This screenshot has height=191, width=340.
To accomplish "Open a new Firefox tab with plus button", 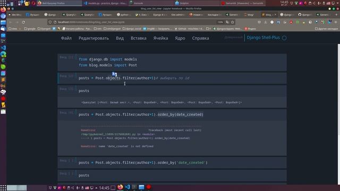I will click(x=336, y=15).
